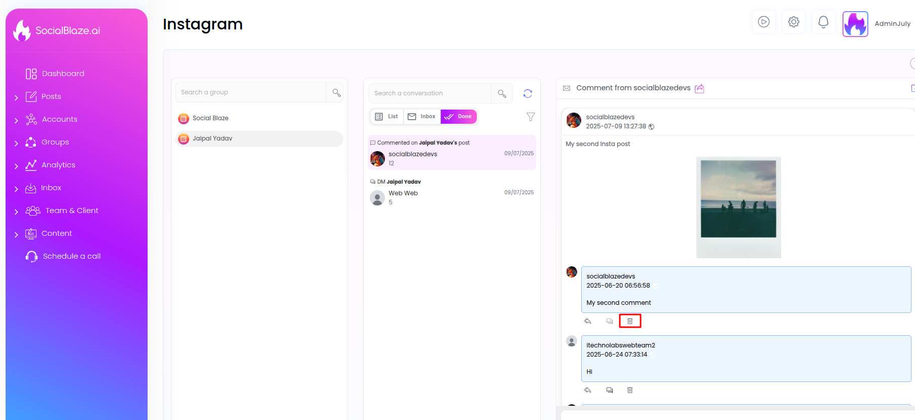Switch to the List view tab

(387, 117)
